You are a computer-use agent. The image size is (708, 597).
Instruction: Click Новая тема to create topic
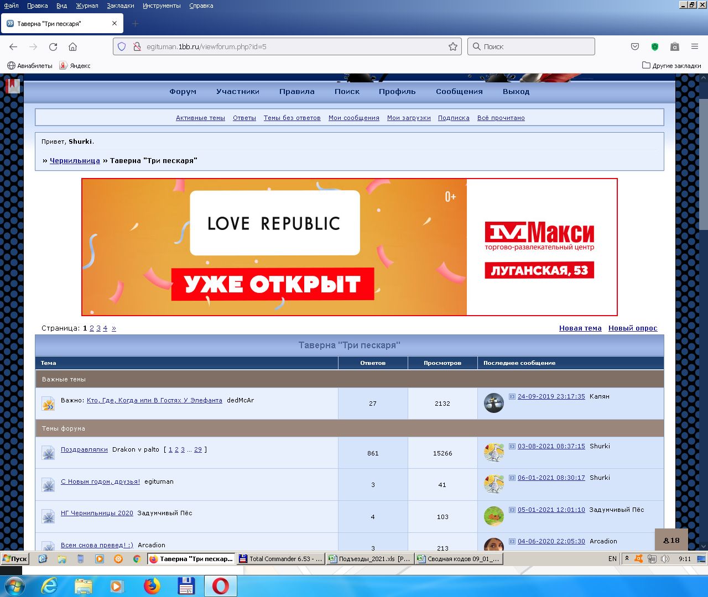pyautogui.click(x=580, y=328)
